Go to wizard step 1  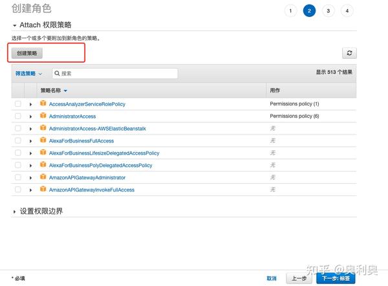(290, 11)
